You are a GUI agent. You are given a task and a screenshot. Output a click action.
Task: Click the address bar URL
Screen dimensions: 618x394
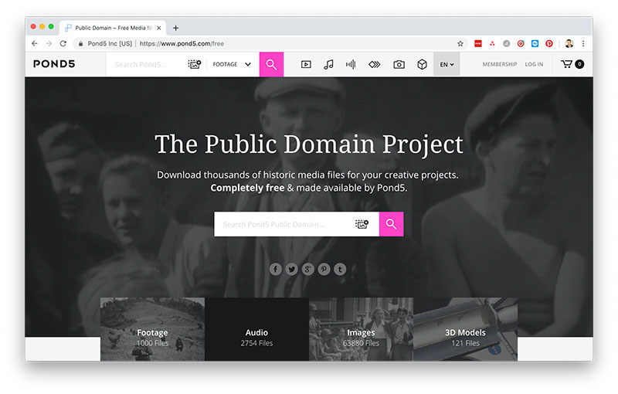(182, 43)
